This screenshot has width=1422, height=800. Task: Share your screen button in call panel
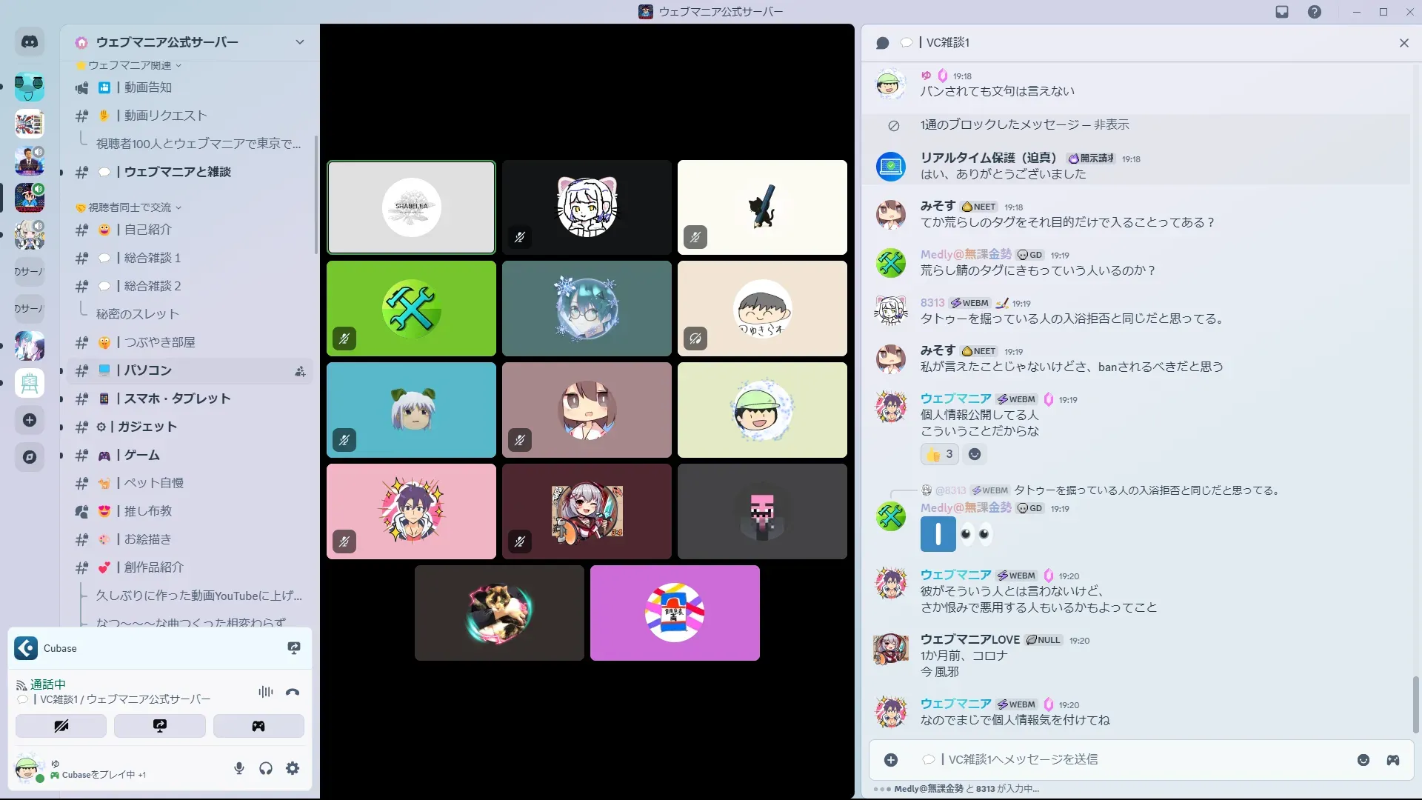point(159,726)
